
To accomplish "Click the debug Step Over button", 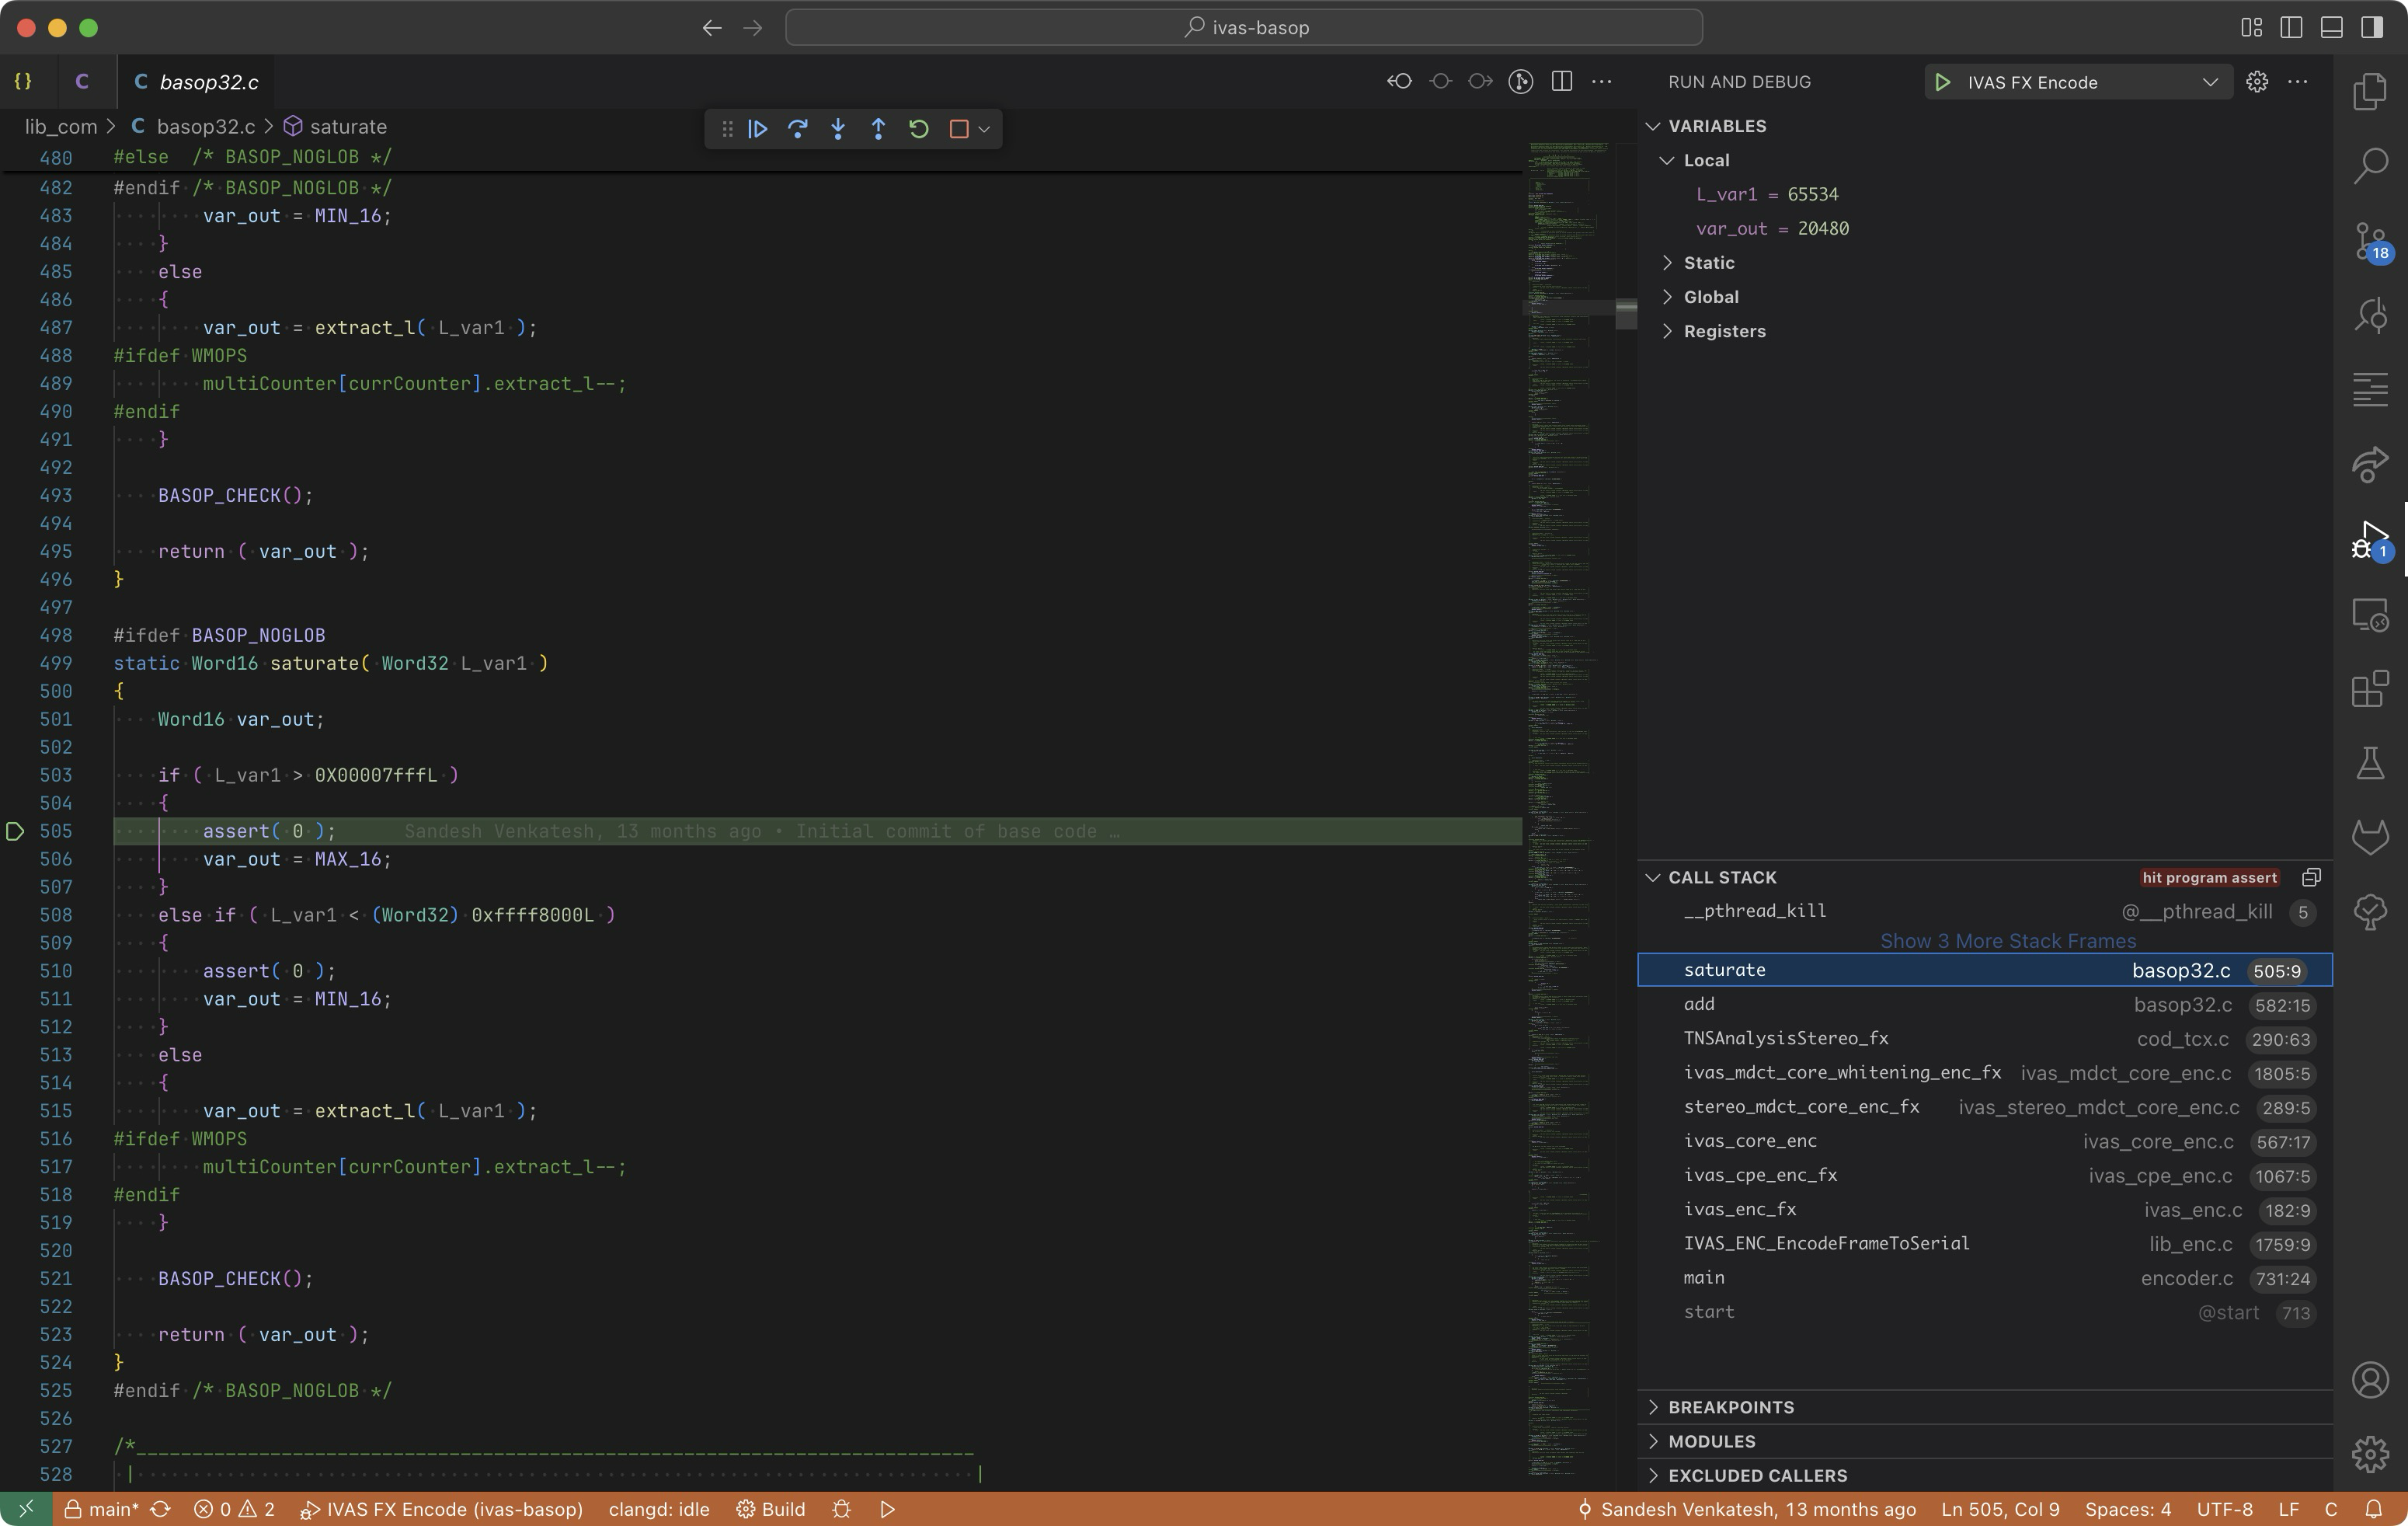I will point(798,129).
